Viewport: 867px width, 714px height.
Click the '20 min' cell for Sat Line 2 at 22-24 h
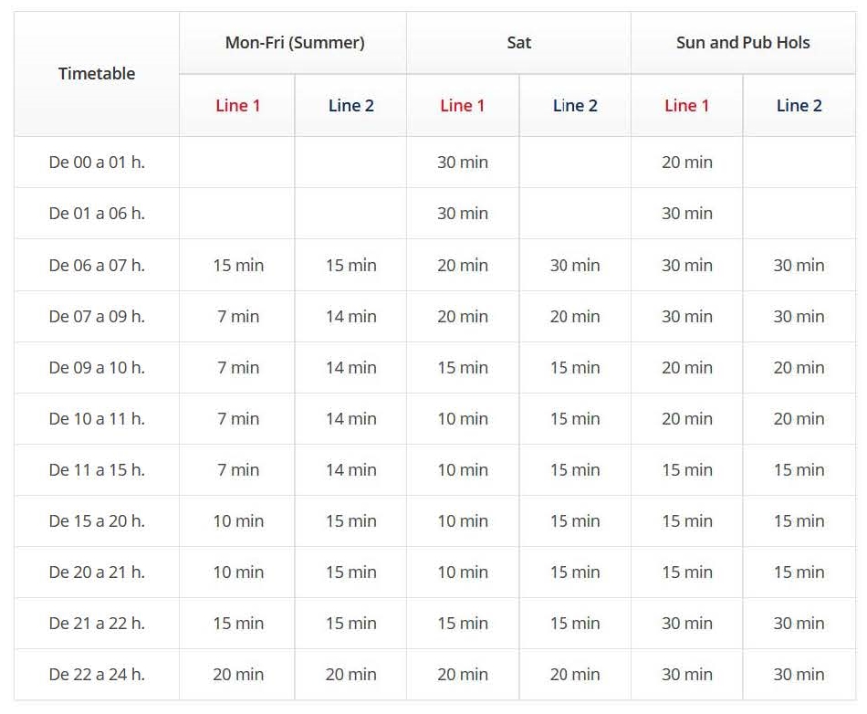[x=575, y=674]
